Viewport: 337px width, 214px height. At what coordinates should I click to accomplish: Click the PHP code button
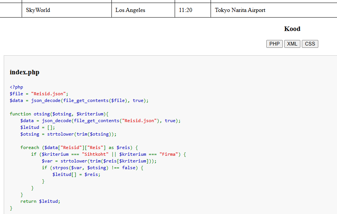(x=275, y=44)
